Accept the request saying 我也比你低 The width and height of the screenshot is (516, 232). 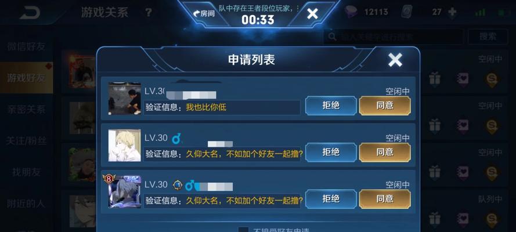[385, 106]
